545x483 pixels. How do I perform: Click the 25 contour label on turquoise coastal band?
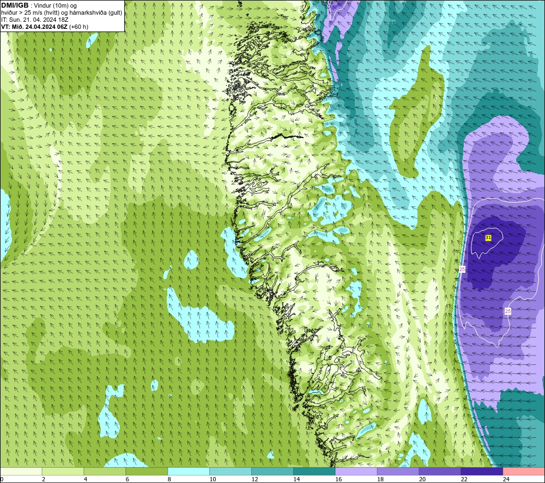(462, 269)
